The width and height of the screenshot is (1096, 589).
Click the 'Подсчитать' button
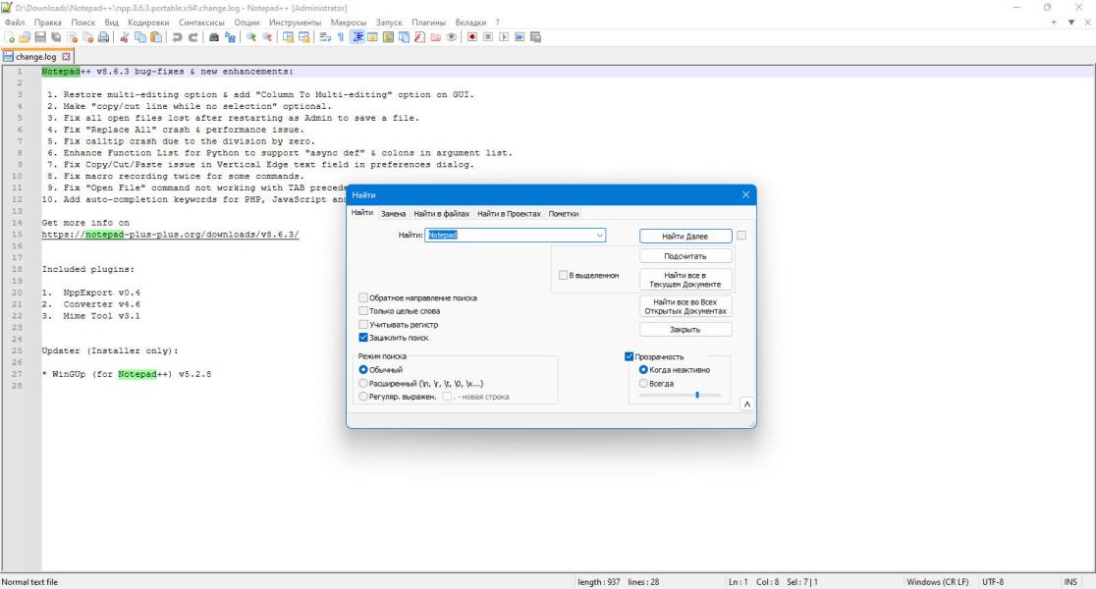pos(685,255)
